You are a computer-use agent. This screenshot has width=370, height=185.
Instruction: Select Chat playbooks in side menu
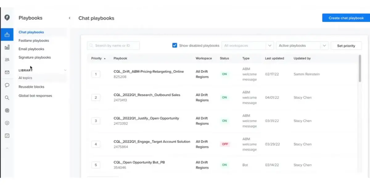point(31,32)
